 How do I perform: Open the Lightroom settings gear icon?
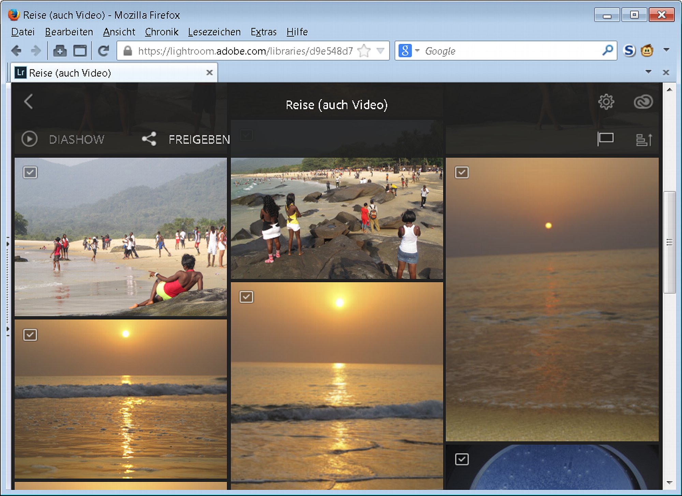[x=606, y=102]
